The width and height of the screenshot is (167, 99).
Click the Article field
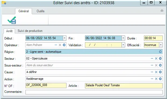point(124,86)
